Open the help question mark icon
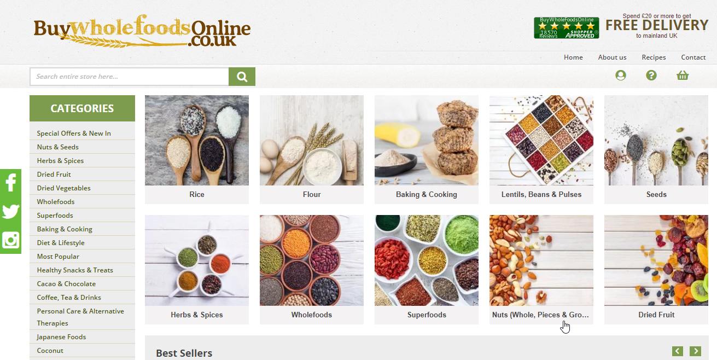Image resolution: width=717 pixels, height=360 pixels. tap(651, 76)
